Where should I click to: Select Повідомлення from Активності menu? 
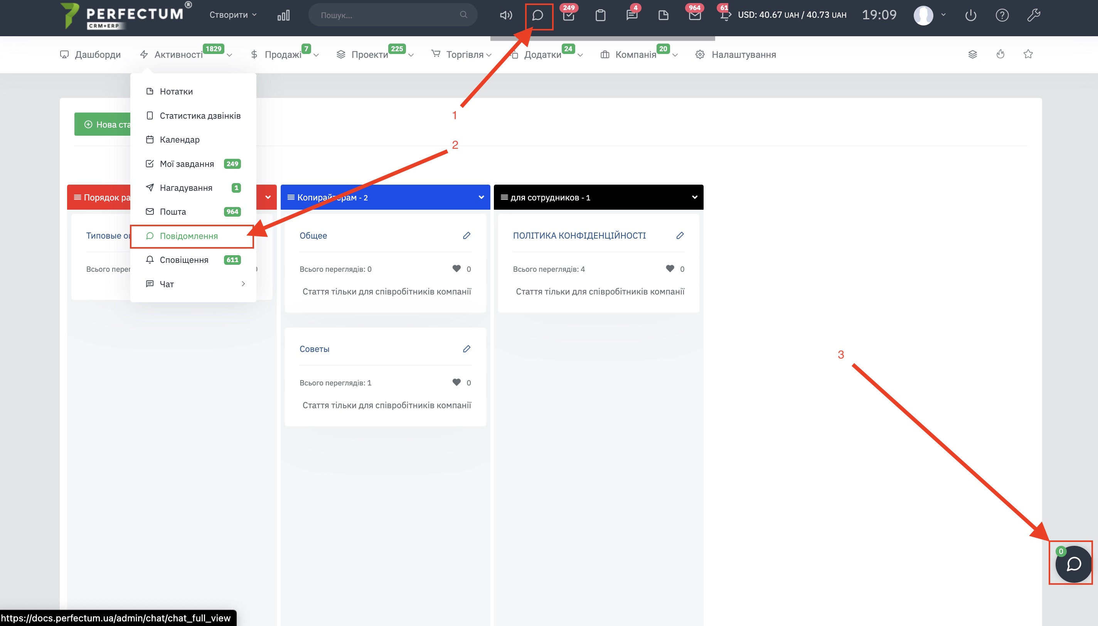coord(189,236)
